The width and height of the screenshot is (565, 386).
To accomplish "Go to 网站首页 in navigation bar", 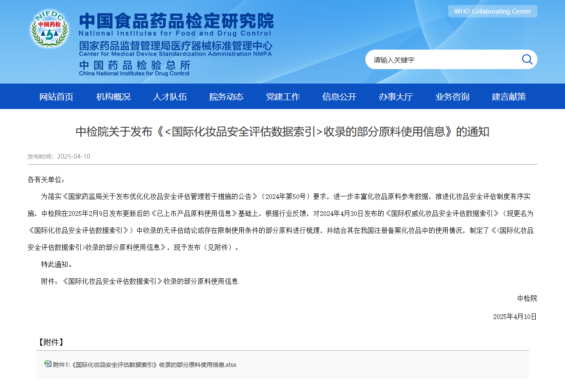I will (x=56, y=97).
